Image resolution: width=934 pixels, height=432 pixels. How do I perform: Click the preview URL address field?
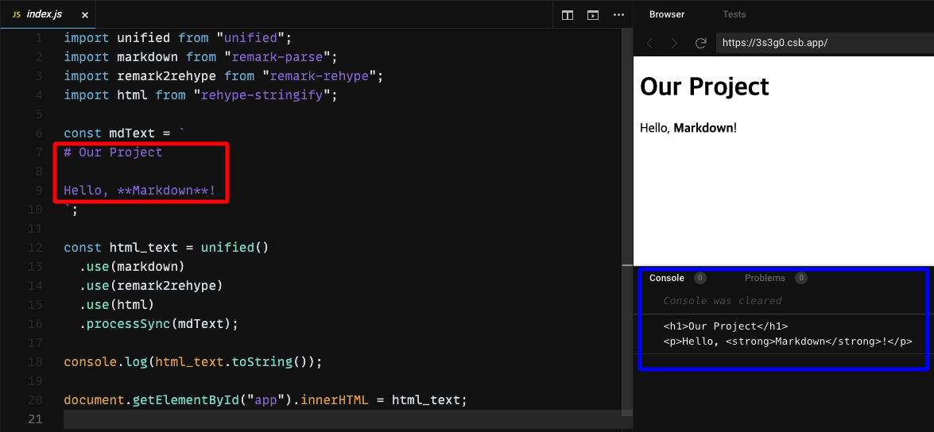[x=825, y=43]
